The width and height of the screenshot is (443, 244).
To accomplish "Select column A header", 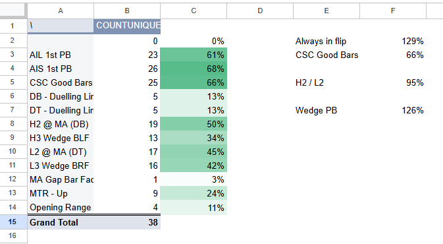I will (61, 11).
